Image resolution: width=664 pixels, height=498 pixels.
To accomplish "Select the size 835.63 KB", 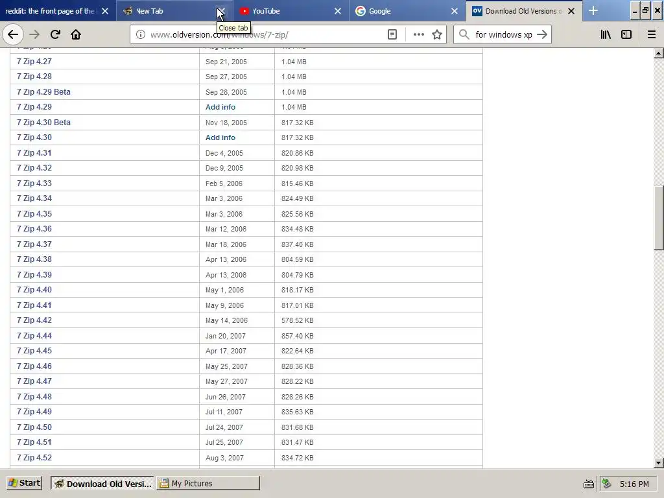I will (x=297, y=412).
